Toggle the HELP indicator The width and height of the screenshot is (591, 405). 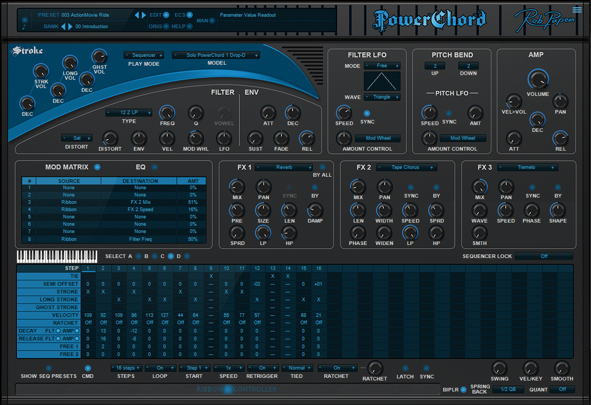(x=189, y=27)
